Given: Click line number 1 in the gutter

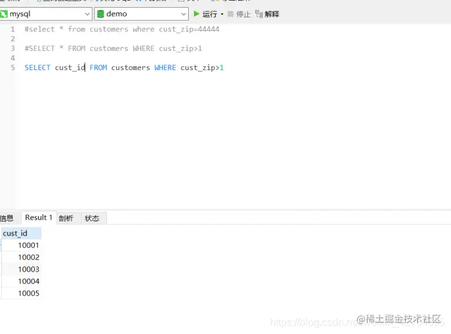Looking at the screenshot, I should 13,30.
